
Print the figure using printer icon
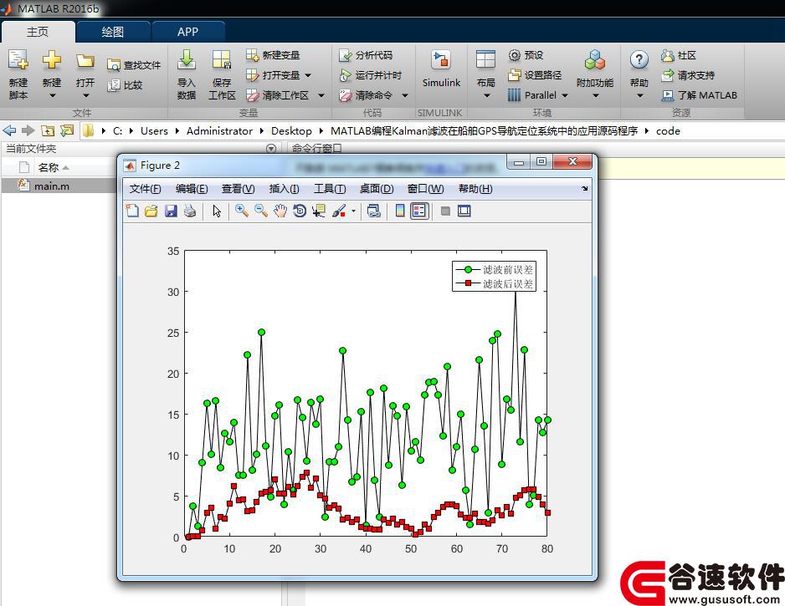click(190, 211)
